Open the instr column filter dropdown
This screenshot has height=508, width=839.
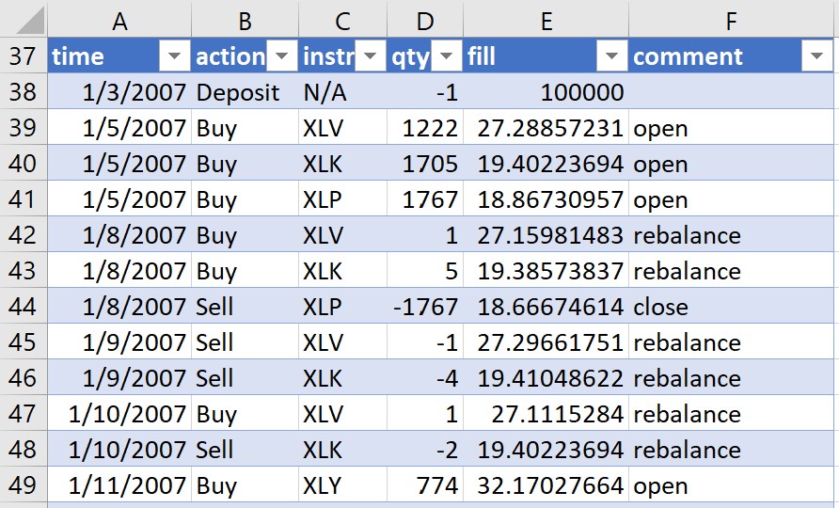pos(371,56)
